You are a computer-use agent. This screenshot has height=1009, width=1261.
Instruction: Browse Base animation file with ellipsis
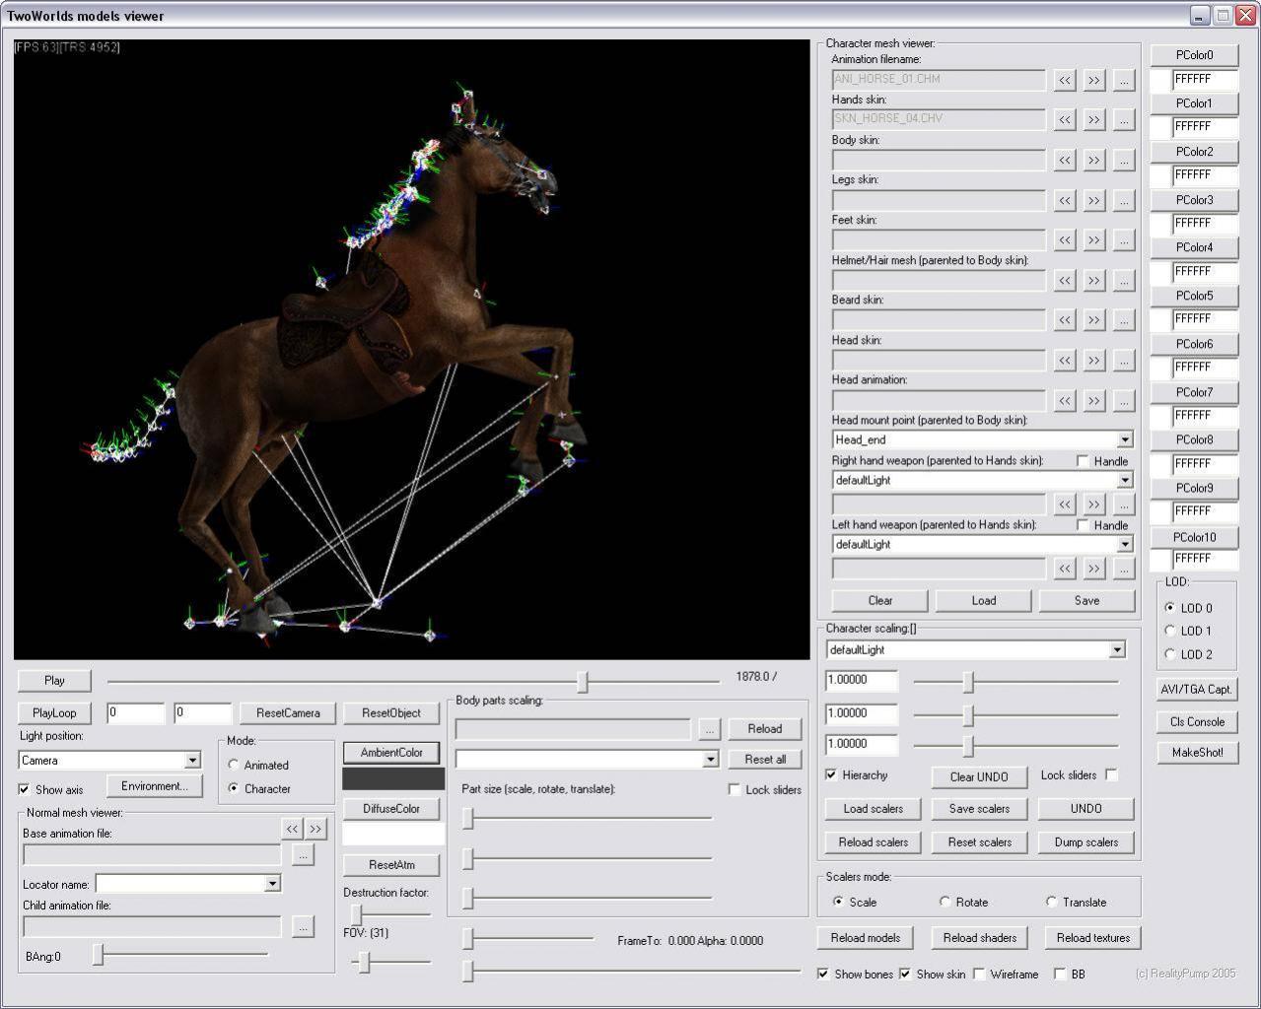coord(304,855)
